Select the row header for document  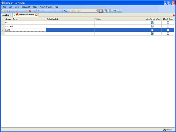coord(3,26)
